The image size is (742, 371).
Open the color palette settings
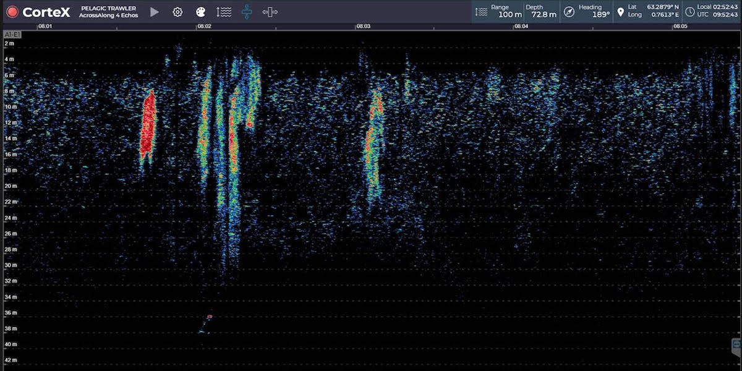pyautogui.click(x=200, y=12)
